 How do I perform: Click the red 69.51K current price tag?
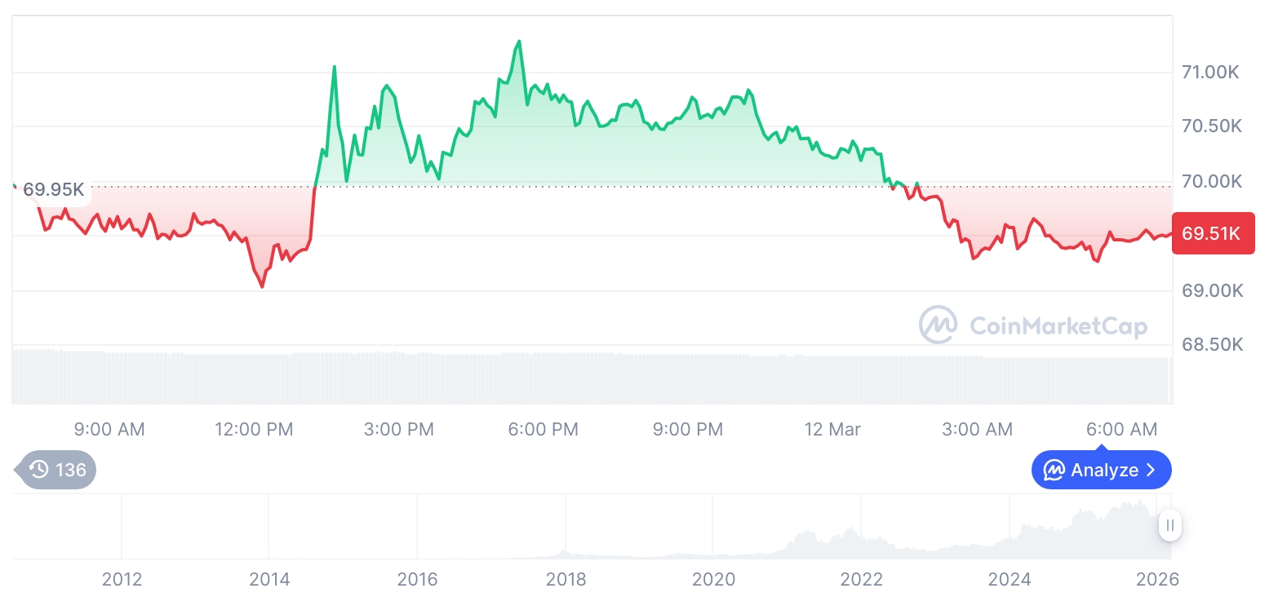point(1212,234)
